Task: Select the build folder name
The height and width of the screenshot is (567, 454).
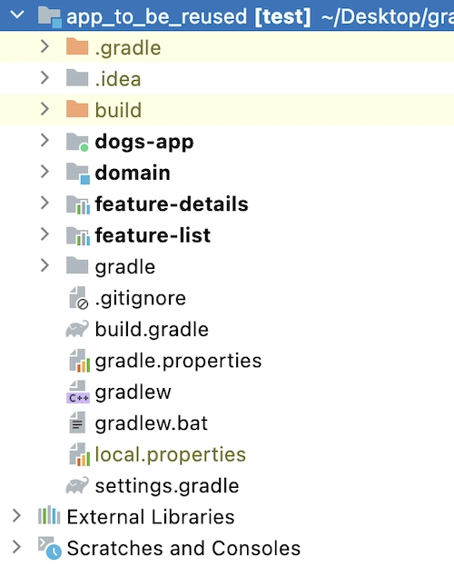Action: [x=118, y=110]
